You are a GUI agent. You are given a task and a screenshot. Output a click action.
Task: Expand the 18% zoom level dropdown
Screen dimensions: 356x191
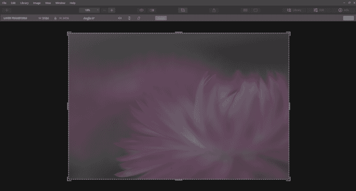(x=89, y=10)
